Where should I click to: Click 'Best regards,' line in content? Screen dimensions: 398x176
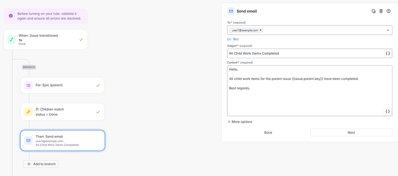240,88
